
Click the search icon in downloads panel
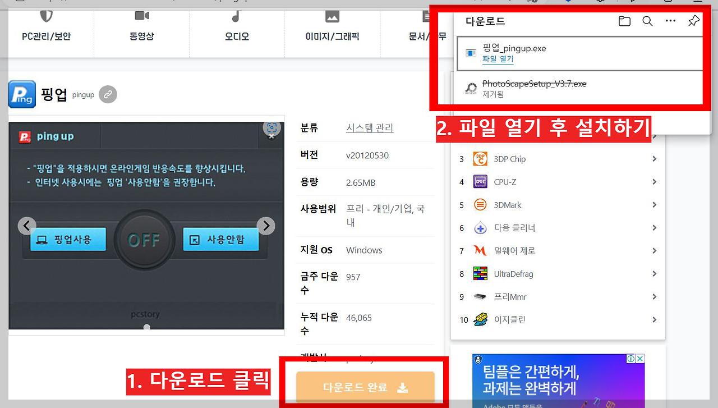647,21
